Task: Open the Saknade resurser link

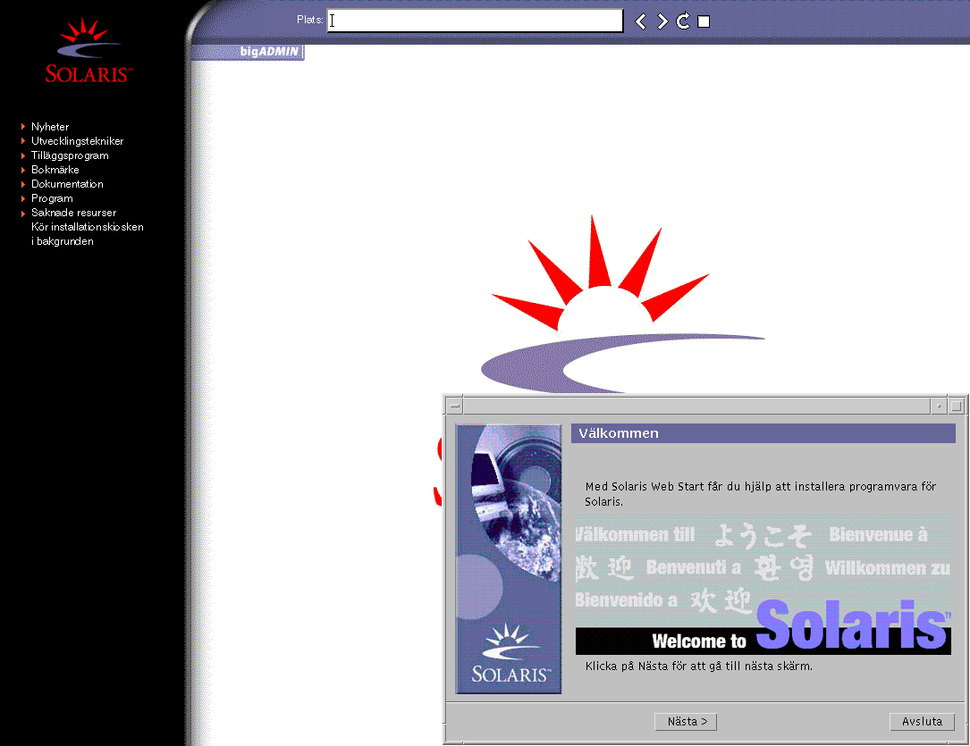Action: pos(73,213)
